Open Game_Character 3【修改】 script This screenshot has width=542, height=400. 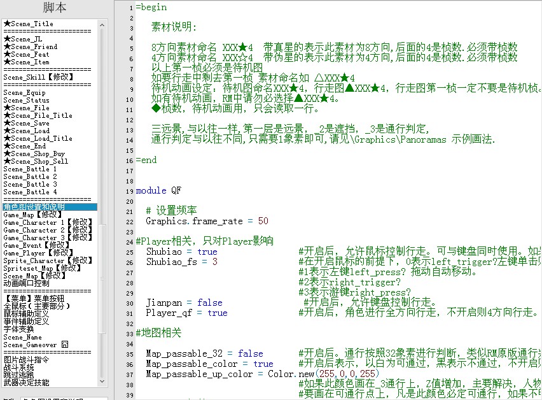point(48,238)
